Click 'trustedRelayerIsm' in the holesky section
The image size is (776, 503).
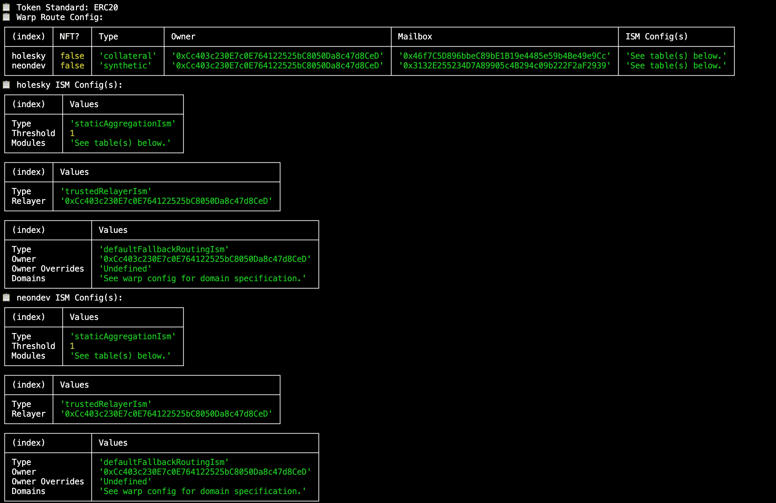pyautogui.click(x=106, y=191)
